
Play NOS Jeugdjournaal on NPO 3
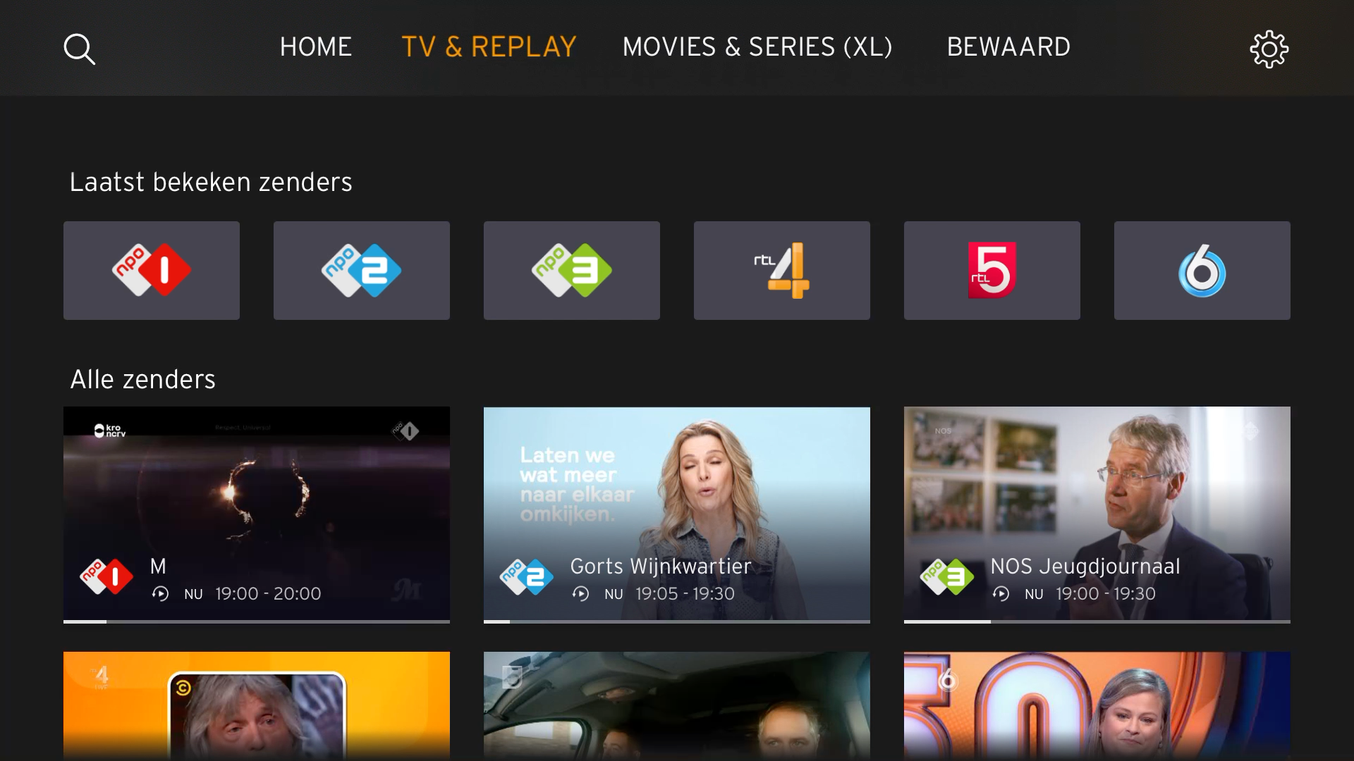click(x=1097, y=514)
